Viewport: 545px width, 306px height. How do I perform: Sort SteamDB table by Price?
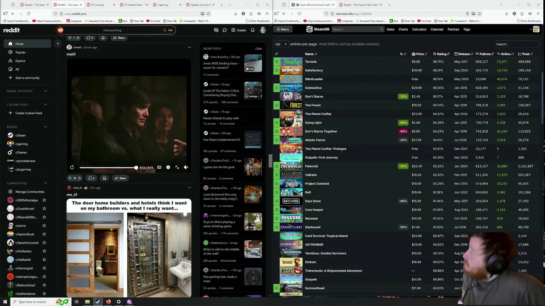tap(420, 54)
